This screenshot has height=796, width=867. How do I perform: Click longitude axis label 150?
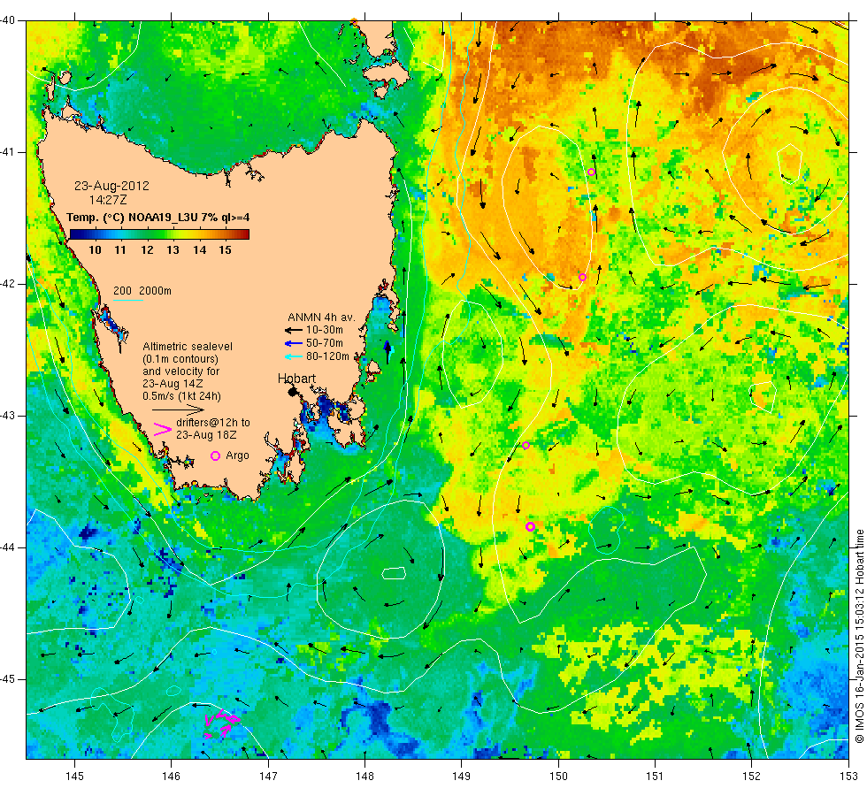click(558, 777)
